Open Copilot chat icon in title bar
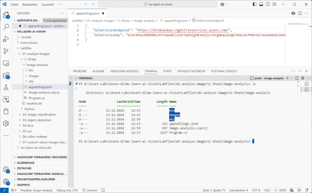The height and width of the screenshot is (193, 312). (222, 4)
